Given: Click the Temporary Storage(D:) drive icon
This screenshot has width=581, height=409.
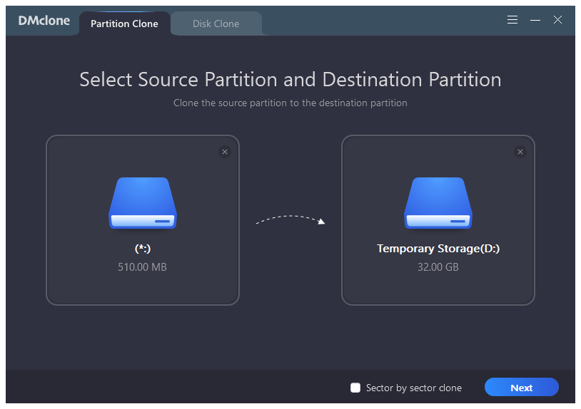Looking at the screenshot, I should 438,203.
